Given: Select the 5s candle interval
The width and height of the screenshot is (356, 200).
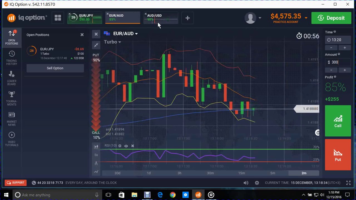Looking at the screenshot, I should click(96, 155).
